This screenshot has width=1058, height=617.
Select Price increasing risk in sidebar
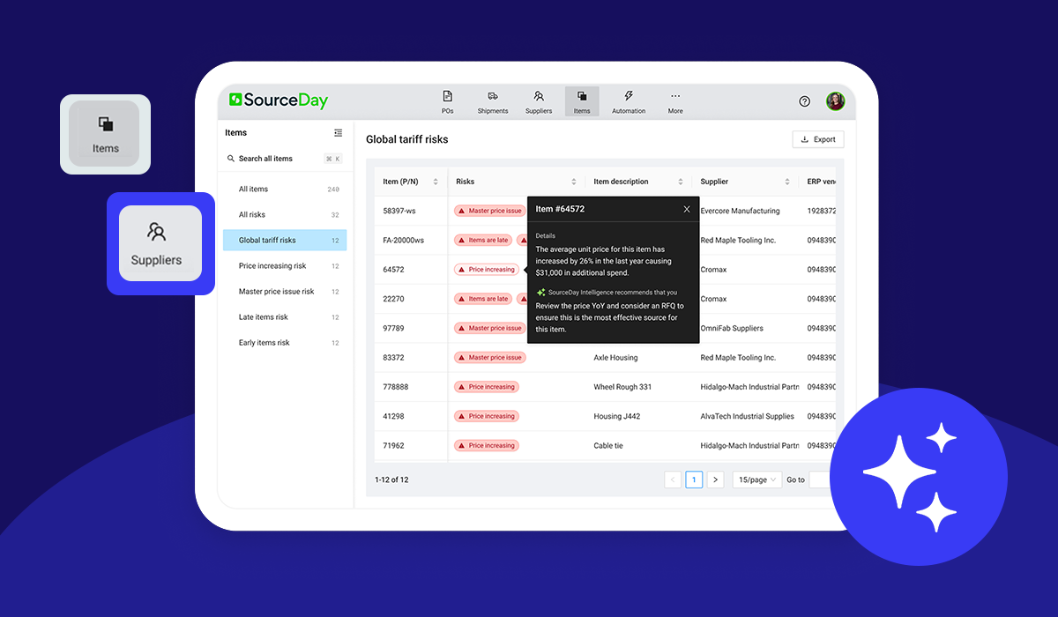[272, 266]
